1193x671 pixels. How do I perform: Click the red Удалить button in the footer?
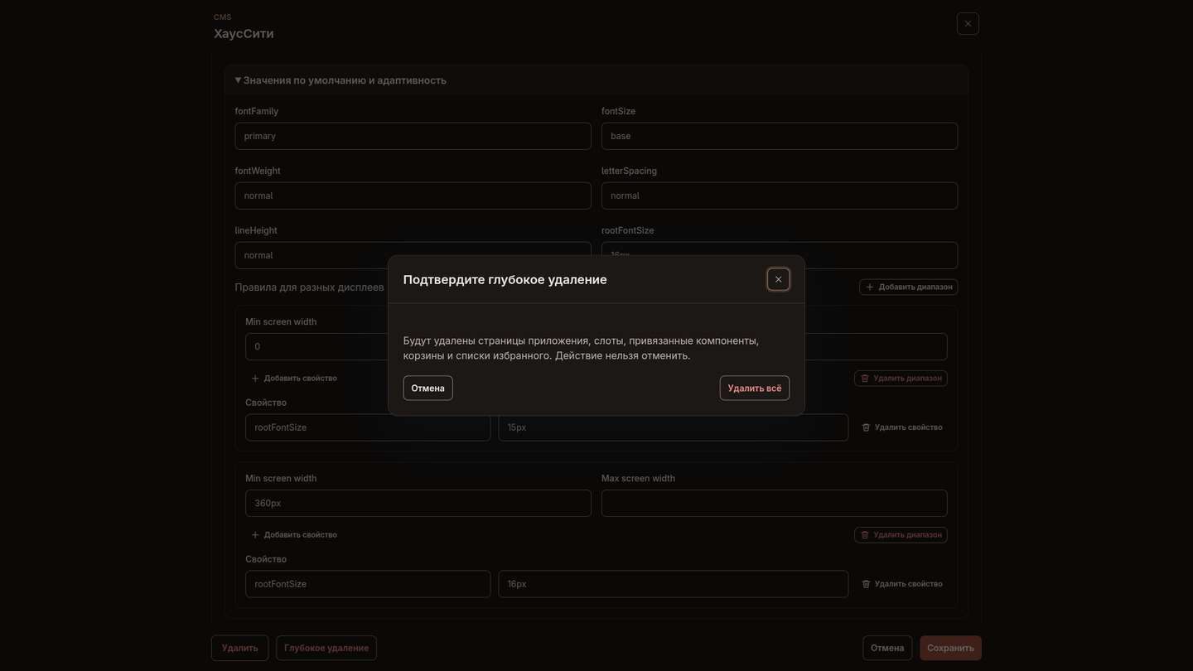[x=240, y=648]
